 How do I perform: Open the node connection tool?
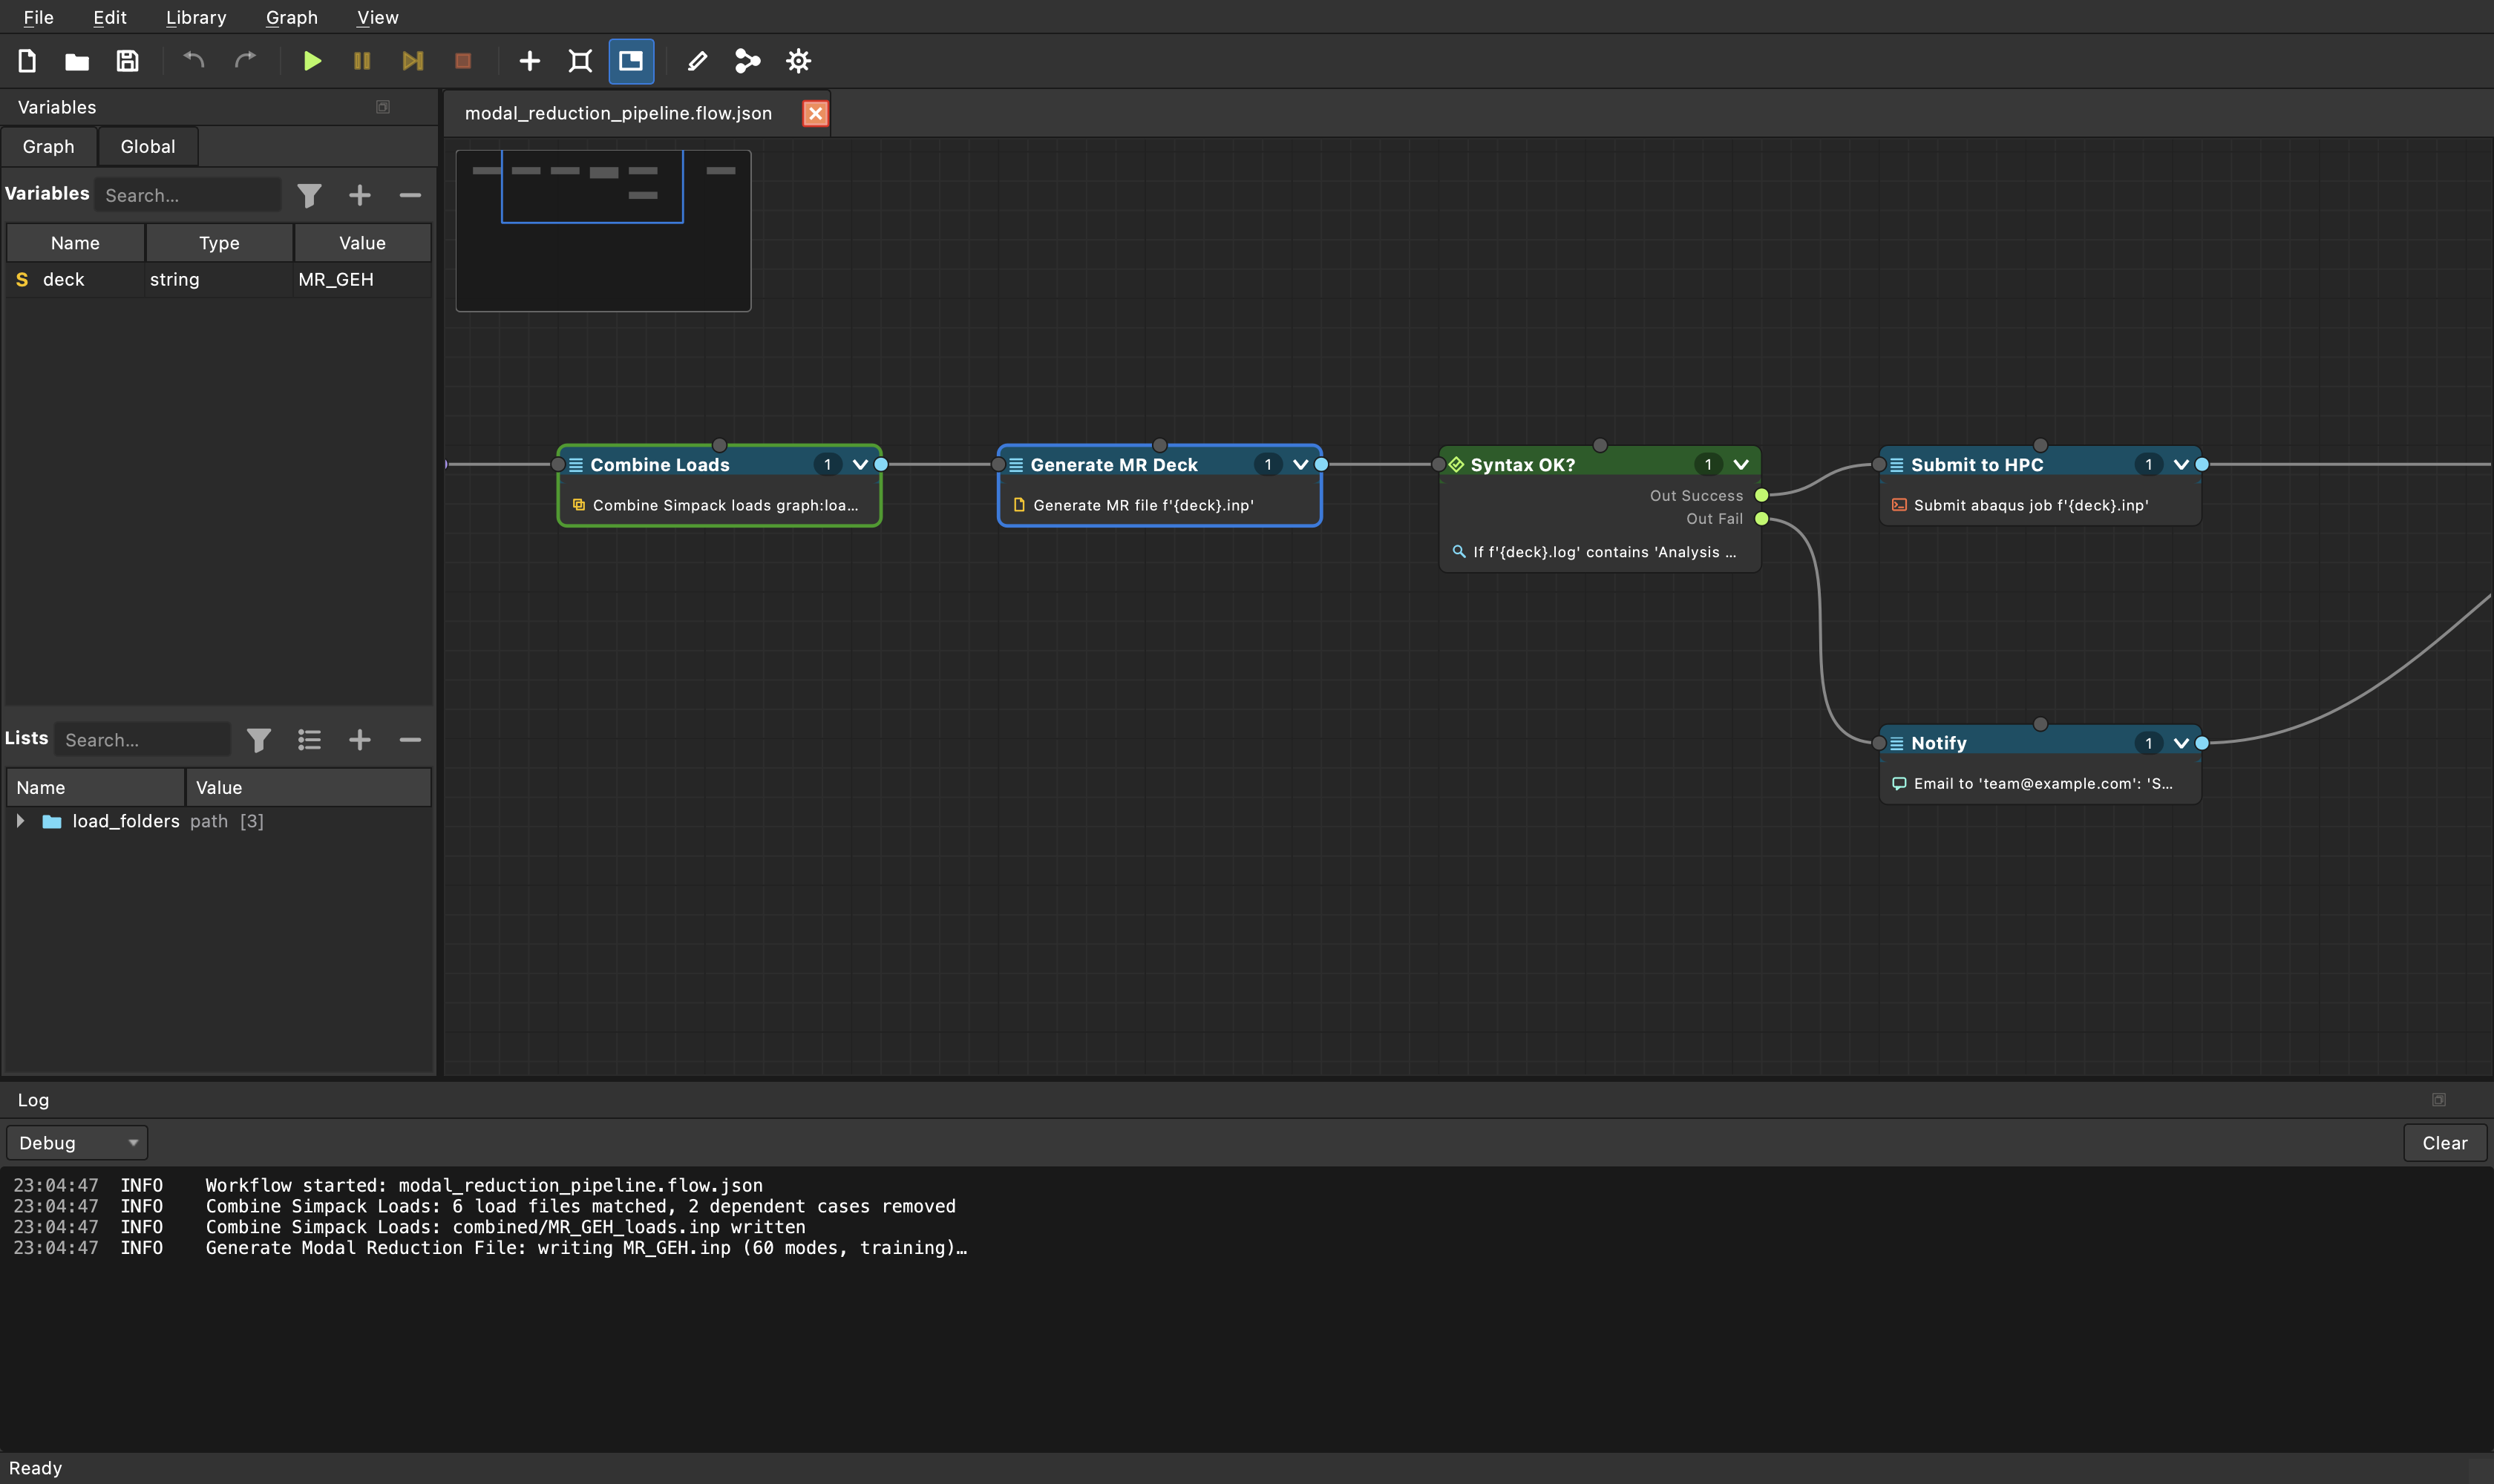click(747, 61)
